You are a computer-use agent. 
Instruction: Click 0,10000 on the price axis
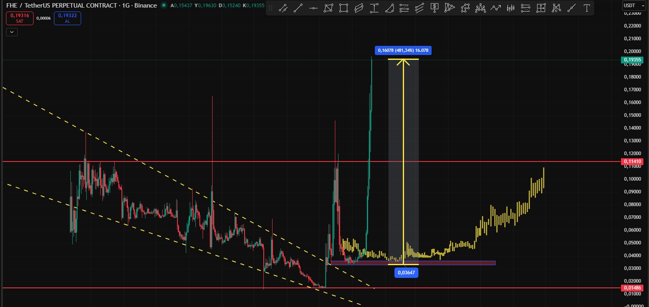pos(632,179)
